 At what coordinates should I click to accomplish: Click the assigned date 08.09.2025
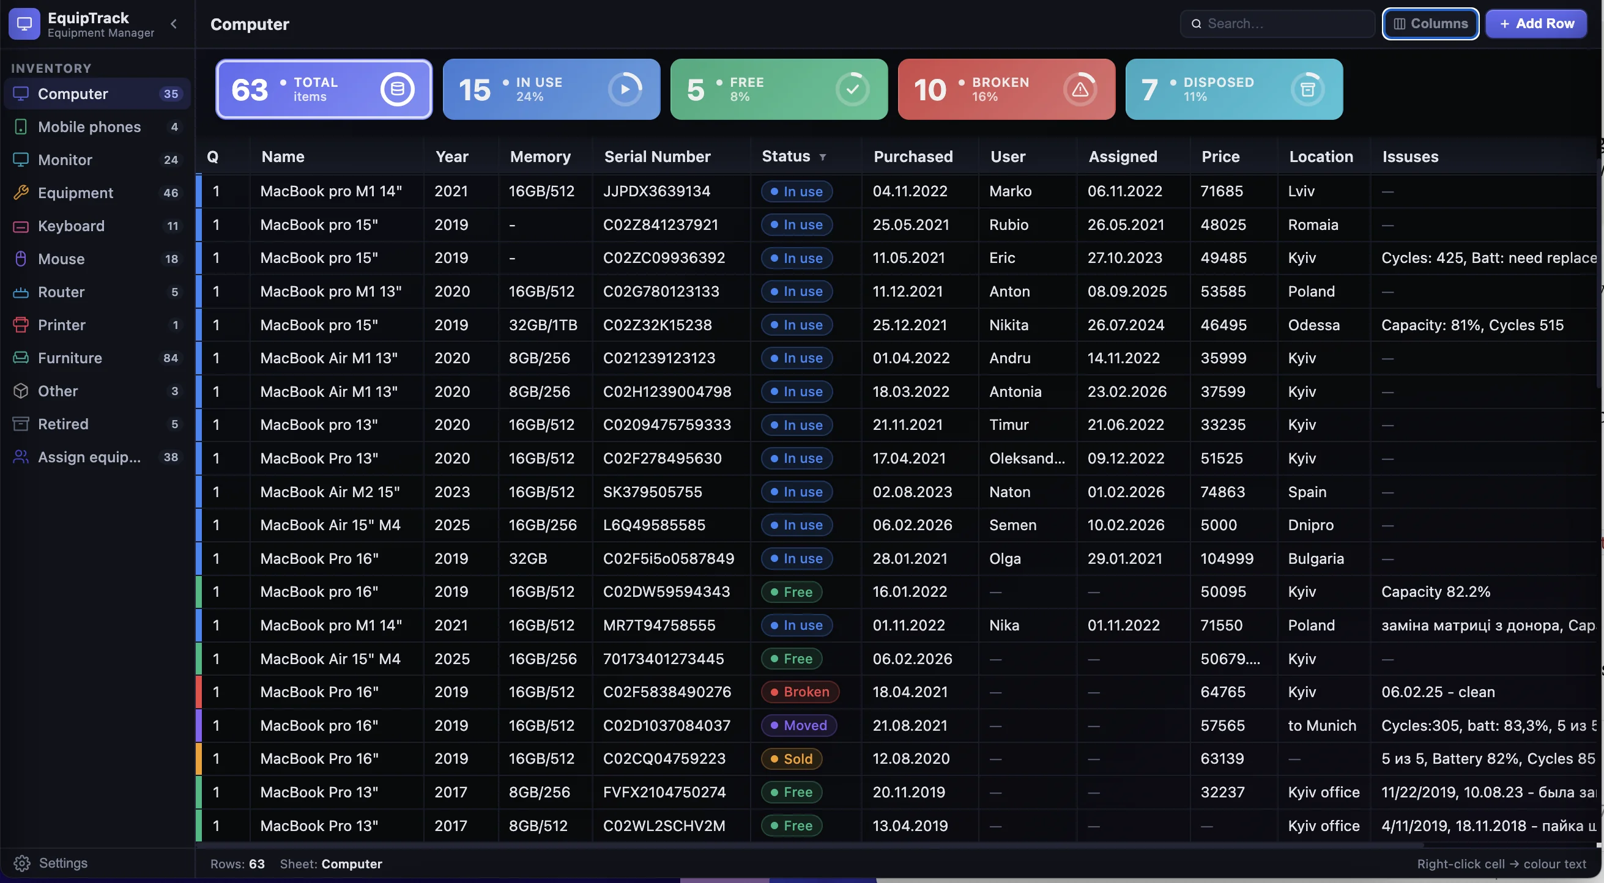pyautogui.click(x=1127, y=291)
